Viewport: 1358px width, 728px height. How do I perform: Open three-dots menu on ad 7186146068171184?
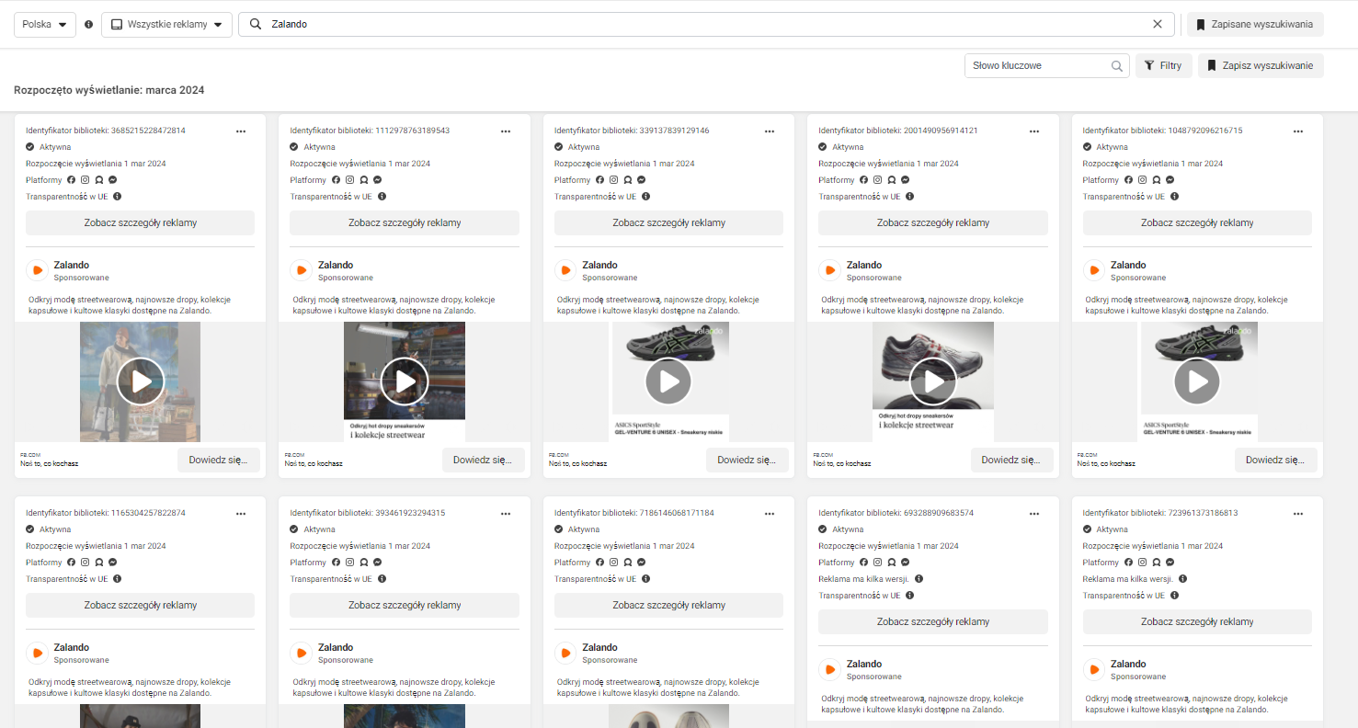tap(770, 514)
